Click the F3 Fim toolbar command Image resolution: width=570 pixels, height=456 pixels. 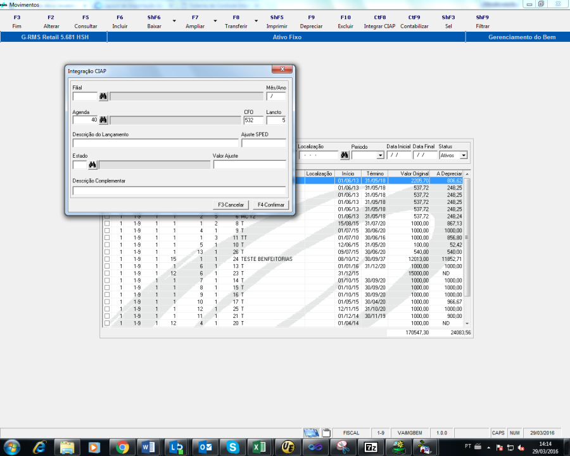(x=16, y=22)
